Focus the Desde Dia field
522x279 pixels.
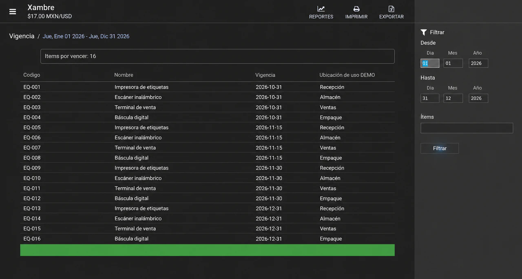430,63
